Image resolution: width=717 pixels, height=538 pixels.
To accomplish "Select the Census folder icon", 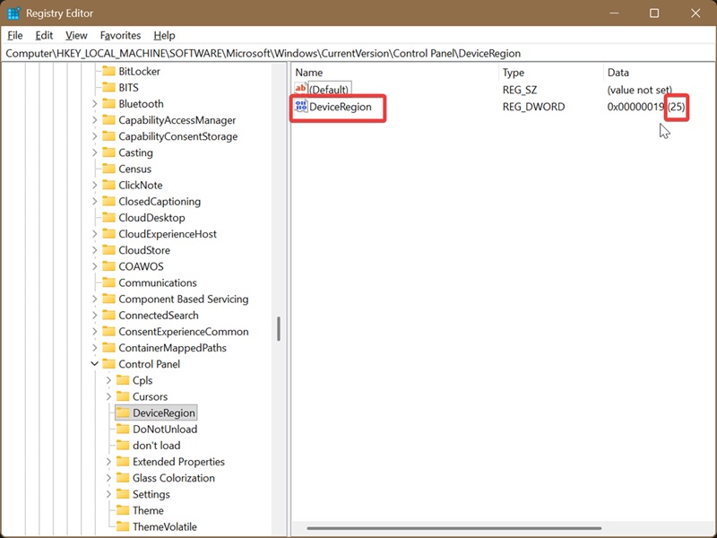I will tap(108, 169).
